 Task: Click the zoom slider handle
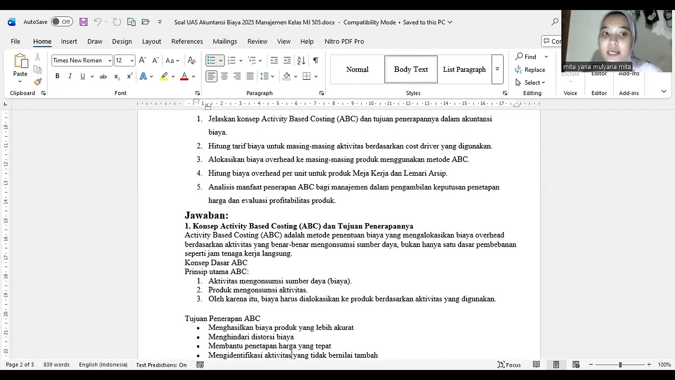[620, 365]
